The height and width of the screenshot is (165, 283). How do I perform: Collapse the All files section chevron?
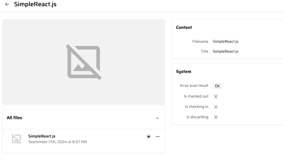coord(157,118)
